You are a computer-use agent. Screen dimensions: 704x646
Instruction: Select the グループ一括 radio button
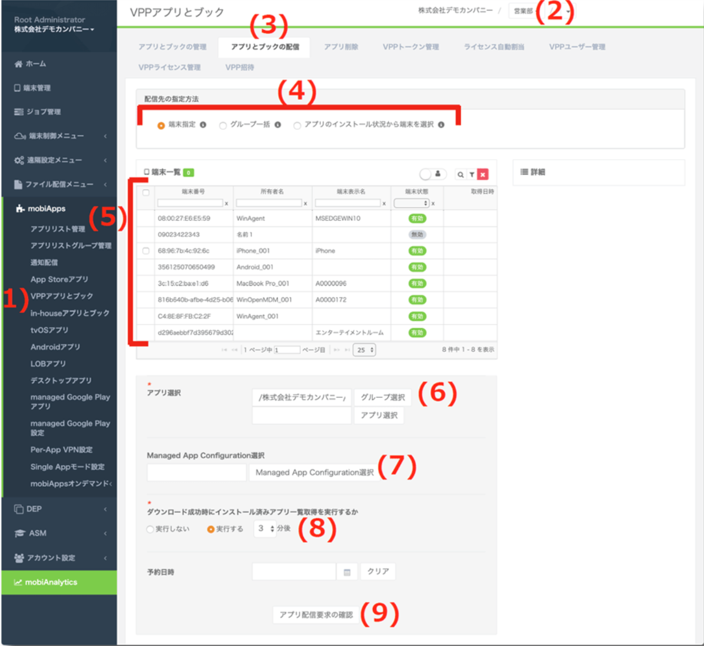pyautogui.click(x=223, y=126)
